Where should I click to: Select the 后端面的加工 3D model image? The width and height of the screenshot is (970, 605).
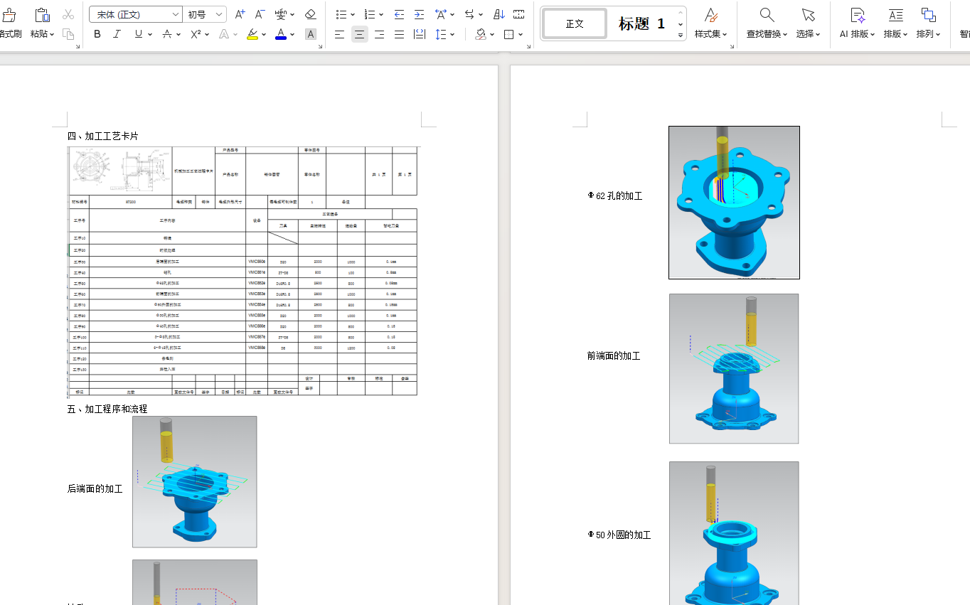(x=195, y=482)
